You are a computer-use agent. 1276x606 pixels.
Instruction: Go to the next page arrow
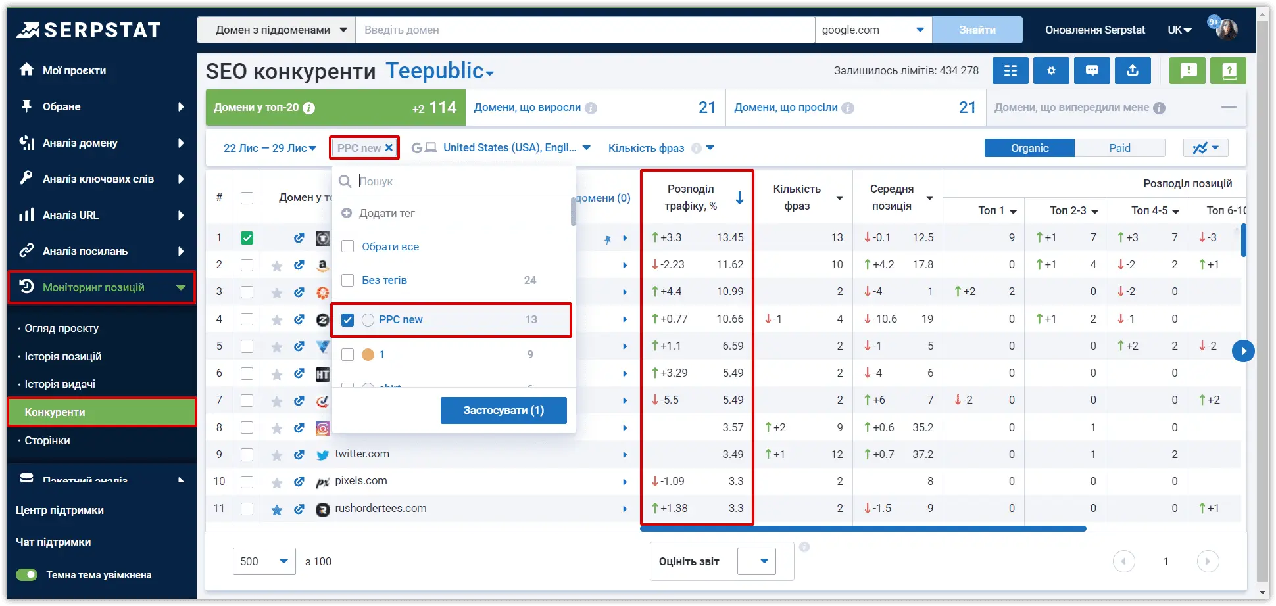1208,561
